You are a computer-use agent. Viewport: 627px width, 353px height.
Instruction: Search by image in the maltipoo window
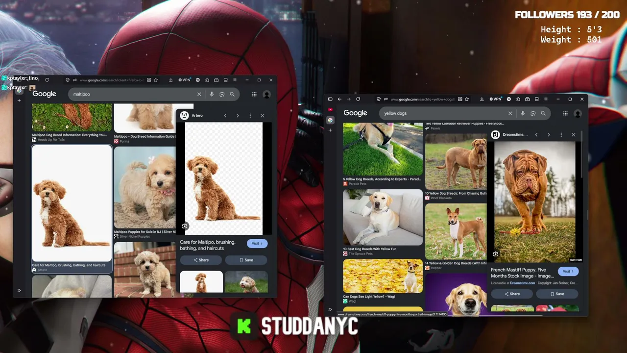coord(222,94)
